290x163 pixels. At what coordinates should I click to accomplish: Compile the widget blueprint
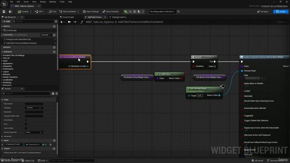click(x=23, y=12)
